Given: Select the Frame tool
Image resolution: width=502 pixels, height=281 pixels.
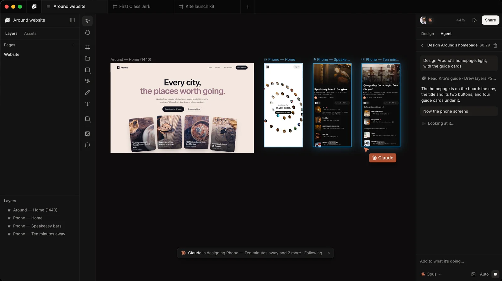Looking at the screenshot, I should 88,47.
